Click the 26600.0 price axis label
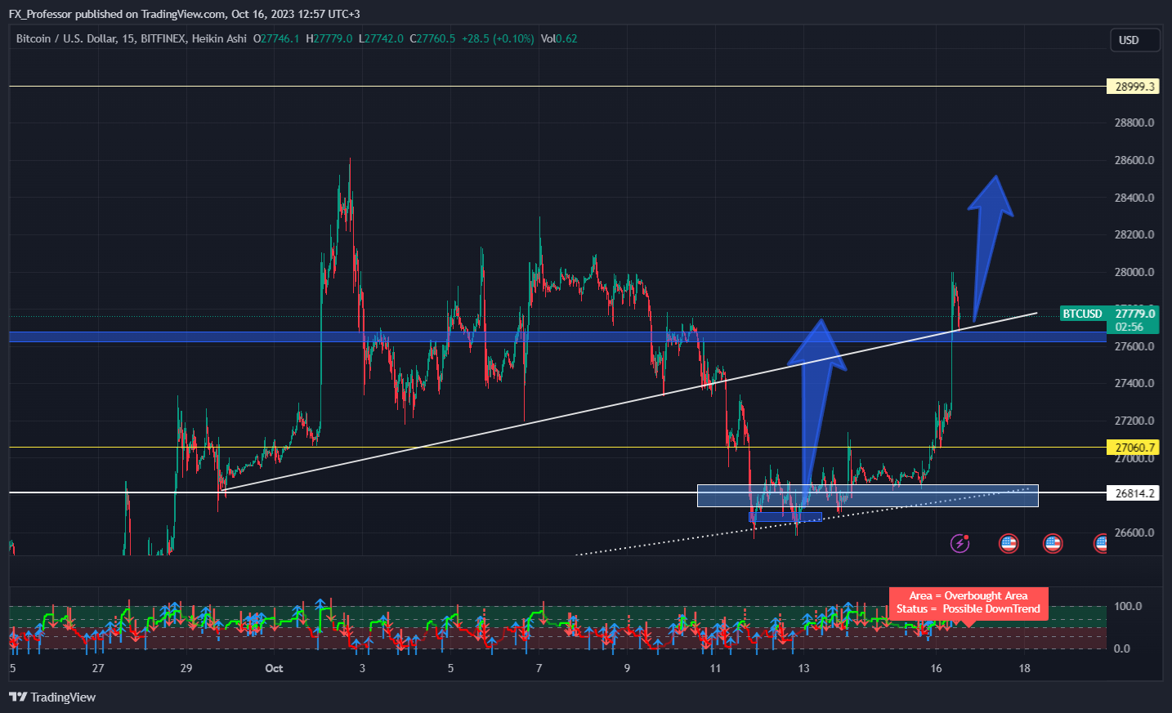 pos(1134,533)
